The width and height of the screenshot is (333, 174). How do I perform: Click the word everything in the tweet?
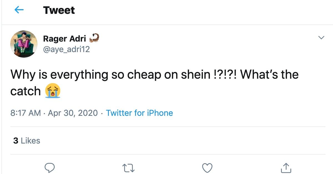click(x=79, y=75)
